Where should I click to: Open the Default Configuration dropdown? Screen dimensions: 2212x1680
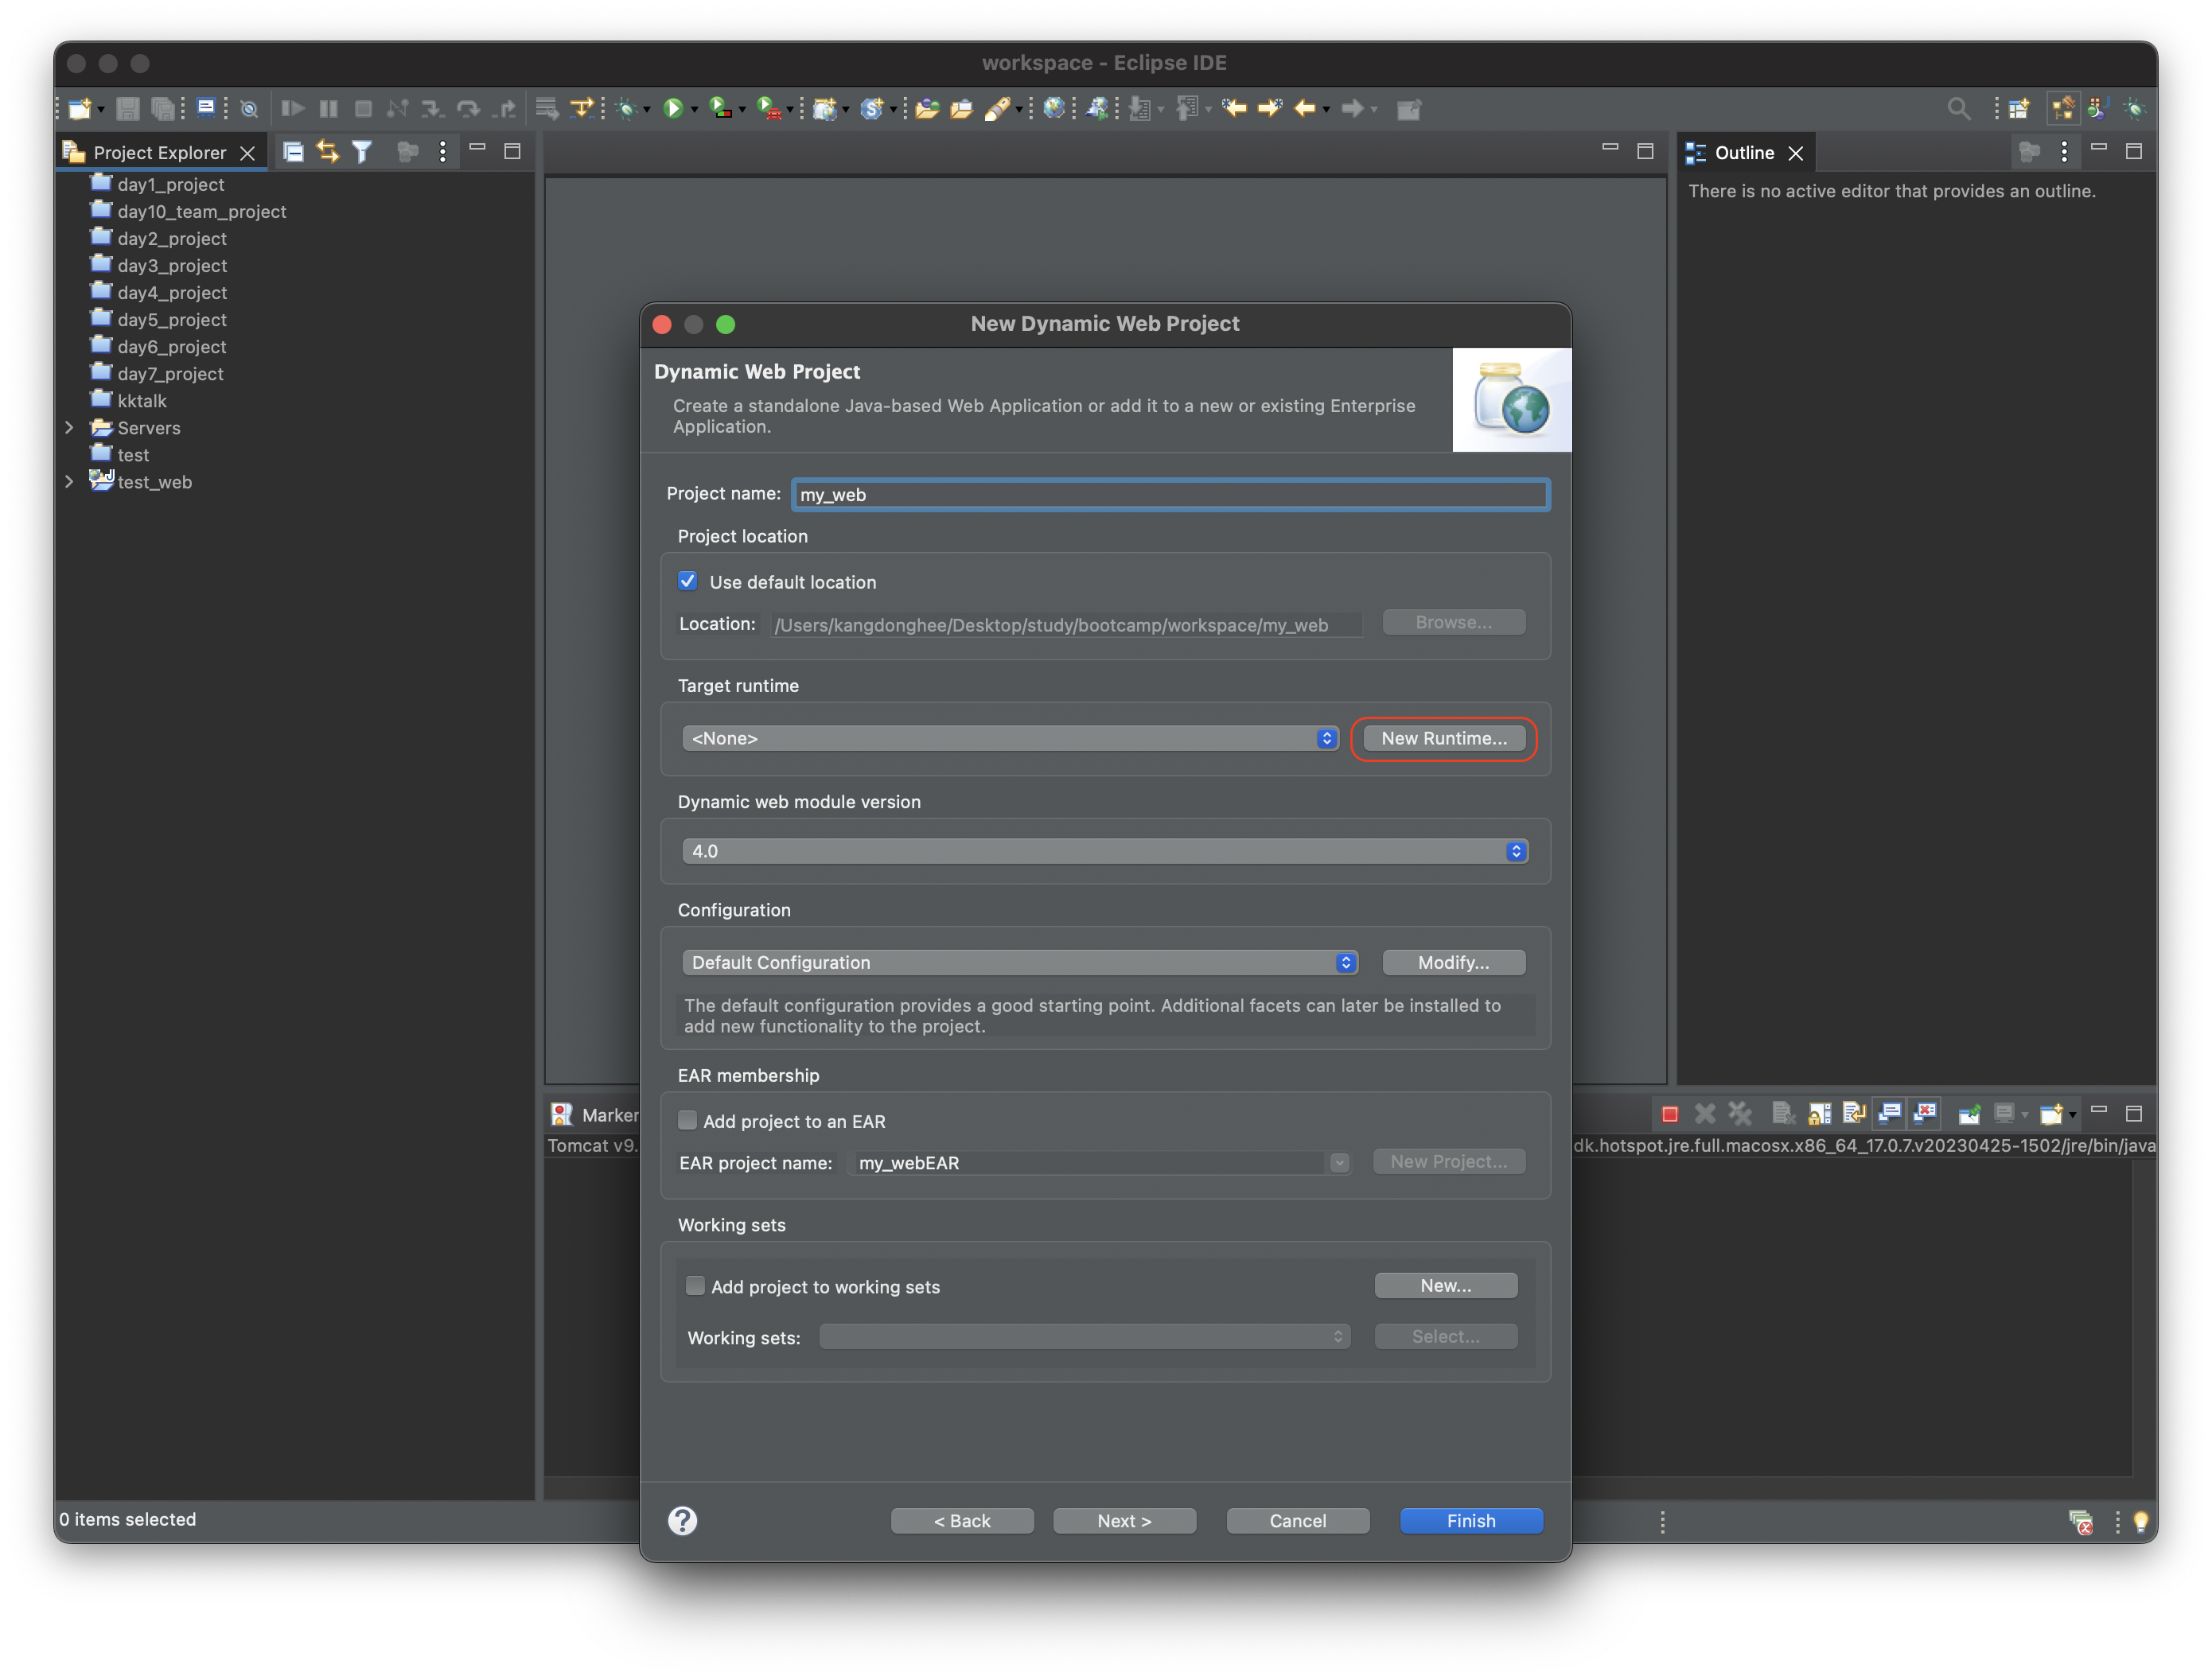tap(1020, 962)
